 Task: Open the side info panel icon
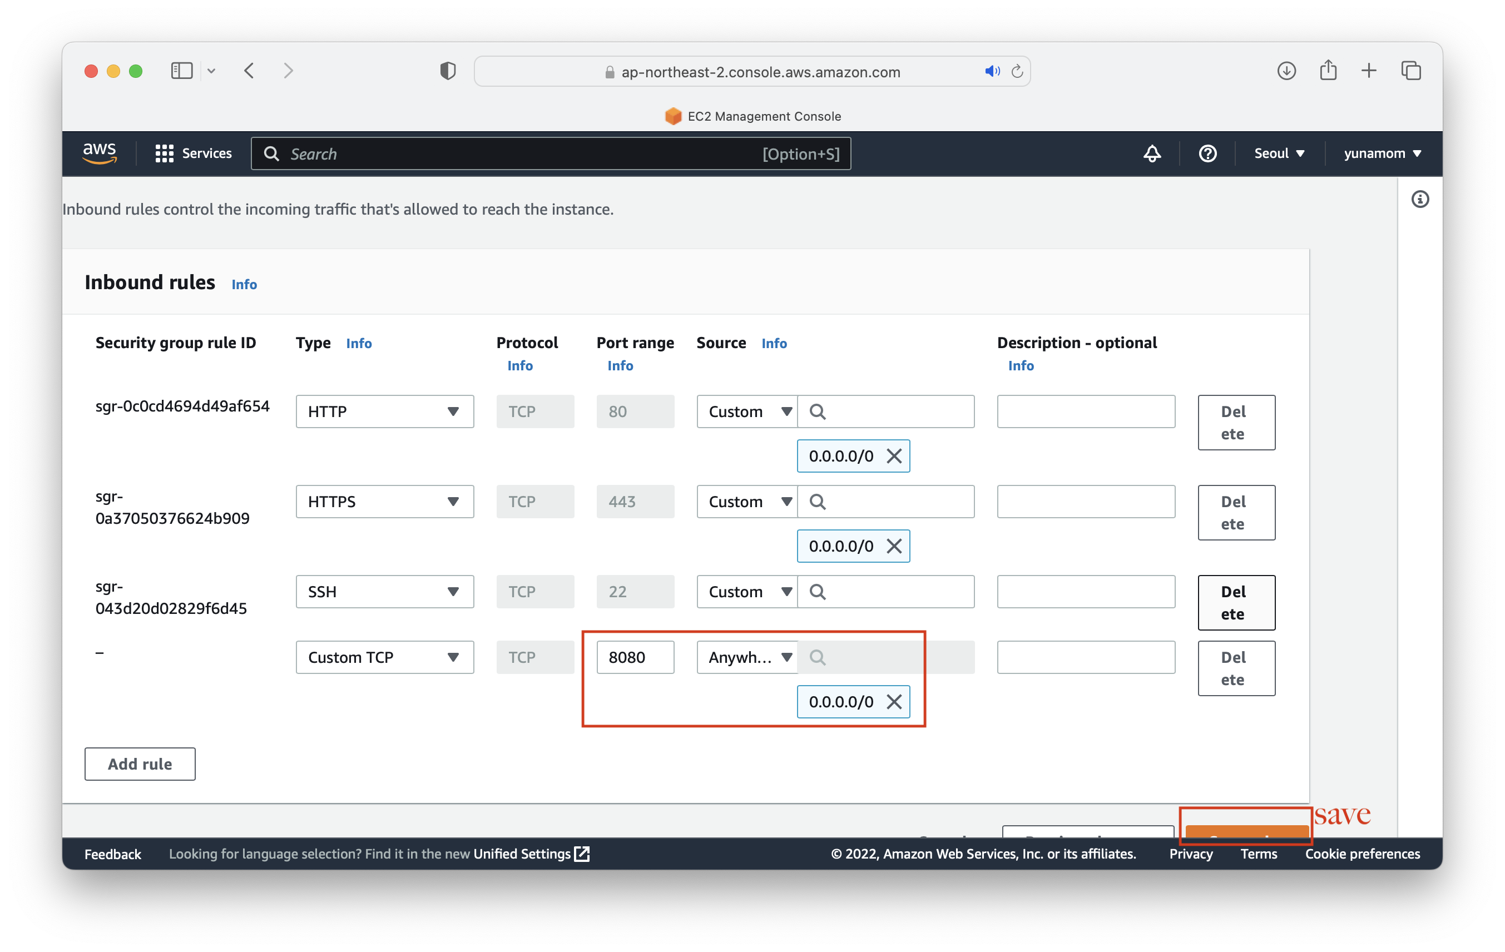(x=1420, y=200)
